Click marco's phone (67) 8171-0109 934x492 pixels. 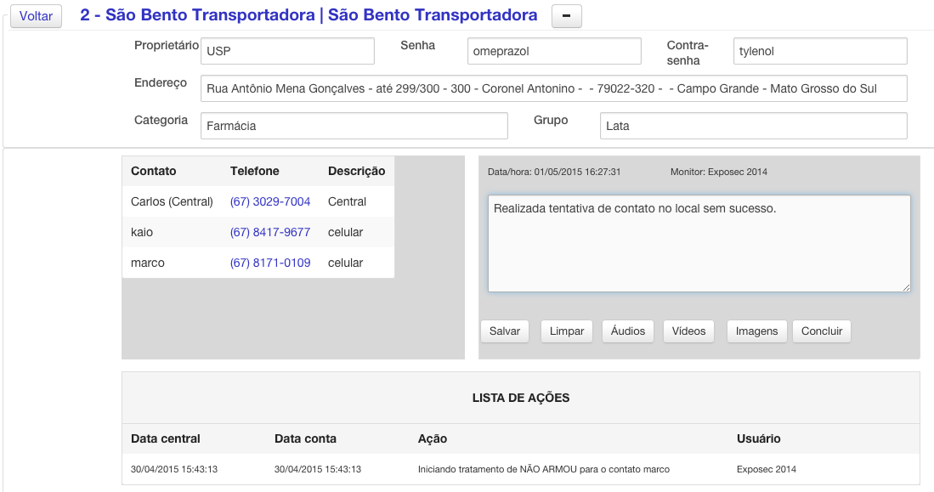point(270,263)
